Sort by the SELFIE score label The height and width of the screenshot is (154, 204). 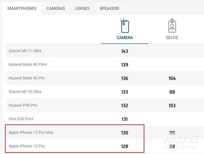172,38
